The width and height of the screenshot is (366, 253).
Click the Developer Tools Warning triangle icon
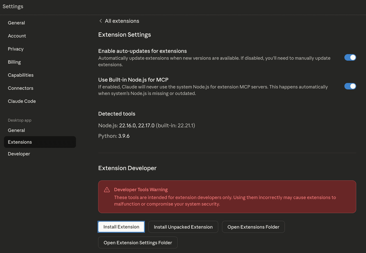click(x=107, y=190)
